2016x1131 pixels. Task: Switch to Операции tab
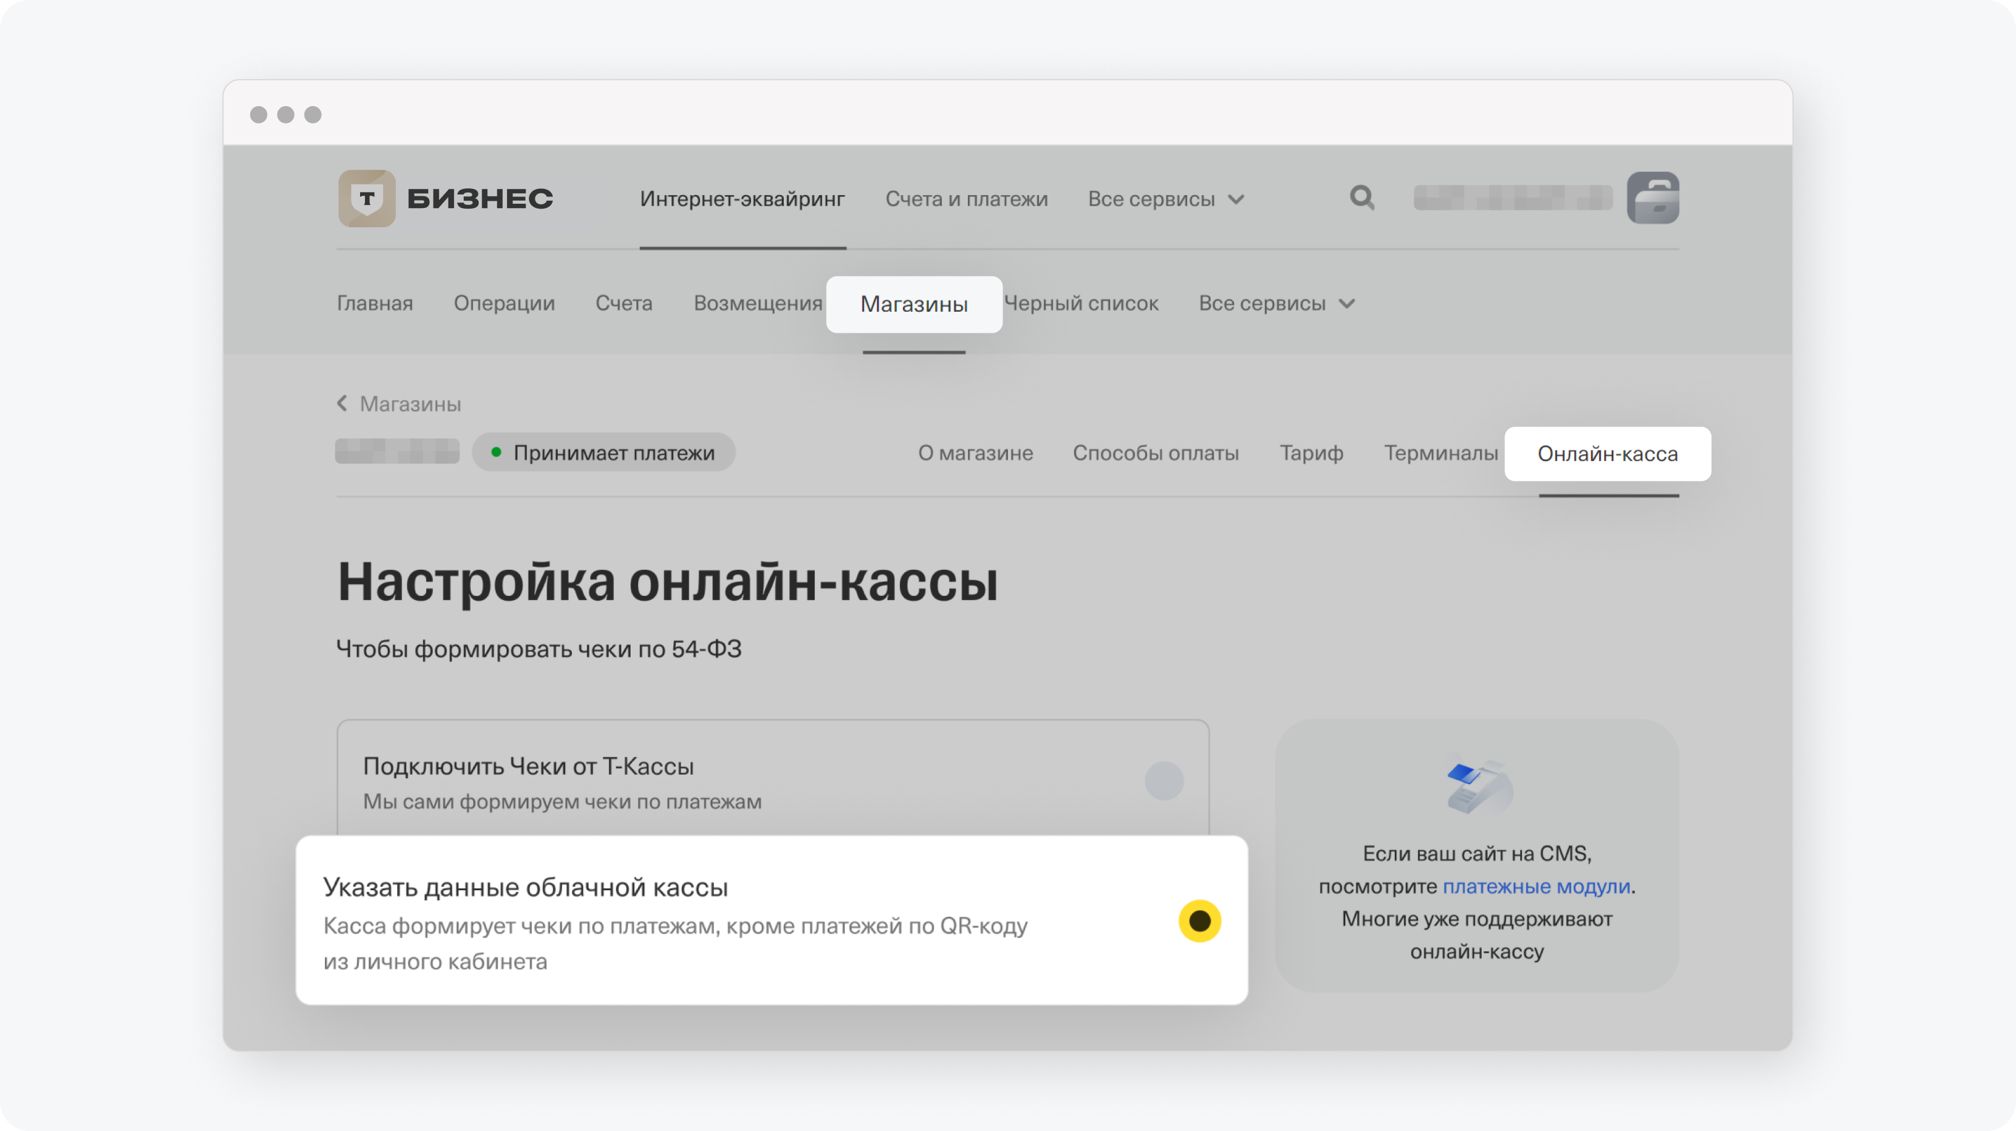(x=504, y=304)
